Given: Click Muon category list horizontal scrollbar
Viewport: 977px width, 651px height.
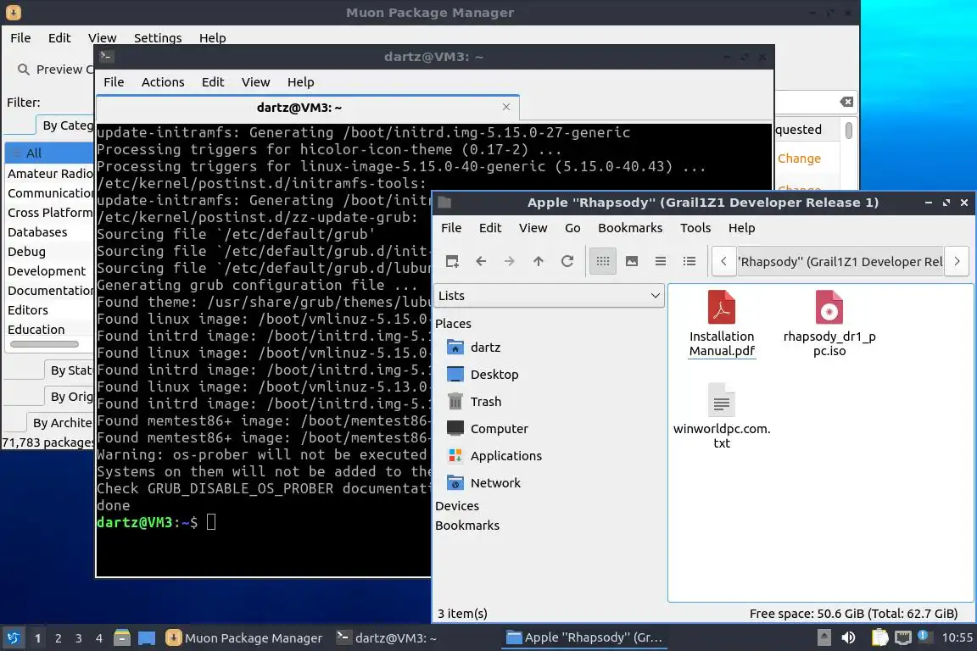Looking at the screenshot, I should (x=44, y=344).
